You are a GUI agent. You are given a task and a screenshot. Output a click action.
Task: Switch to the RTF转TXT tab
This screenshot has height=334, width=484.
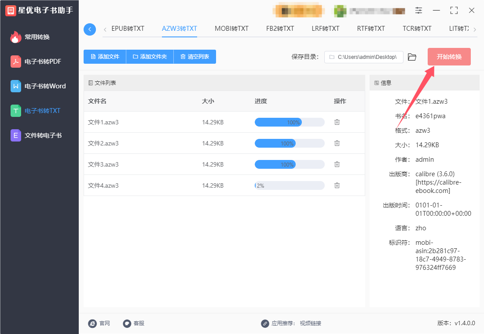371,29
